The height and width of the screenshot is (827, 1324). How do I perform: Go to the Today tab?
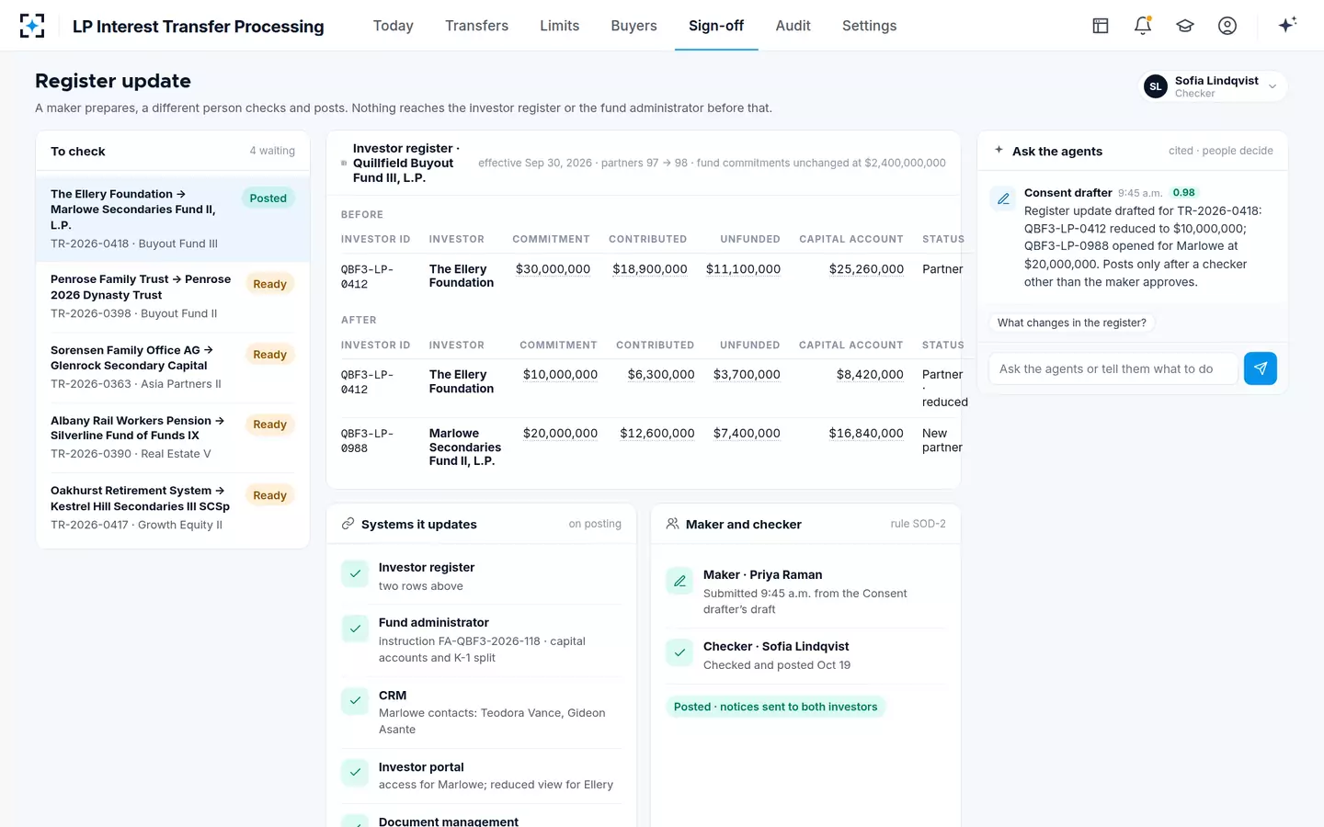click(x=394, y=26)
